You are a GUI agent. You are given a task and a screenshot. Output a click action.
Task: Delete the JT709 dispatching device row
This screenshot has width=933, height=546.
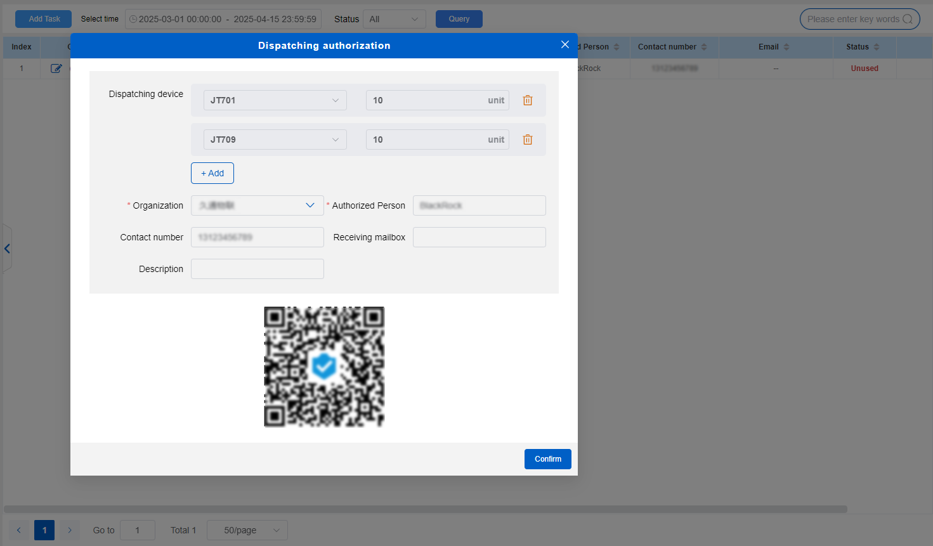527,140
